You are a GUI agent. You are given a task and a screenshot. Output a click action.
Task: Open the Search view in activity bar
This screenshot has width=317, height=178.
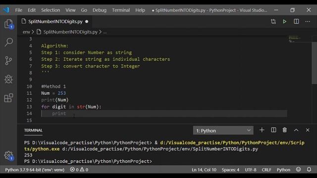point(8,42)
